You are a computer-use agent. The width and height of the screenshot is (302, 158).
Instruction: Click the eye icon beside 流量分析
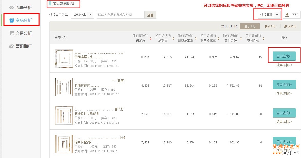(12, 8)
